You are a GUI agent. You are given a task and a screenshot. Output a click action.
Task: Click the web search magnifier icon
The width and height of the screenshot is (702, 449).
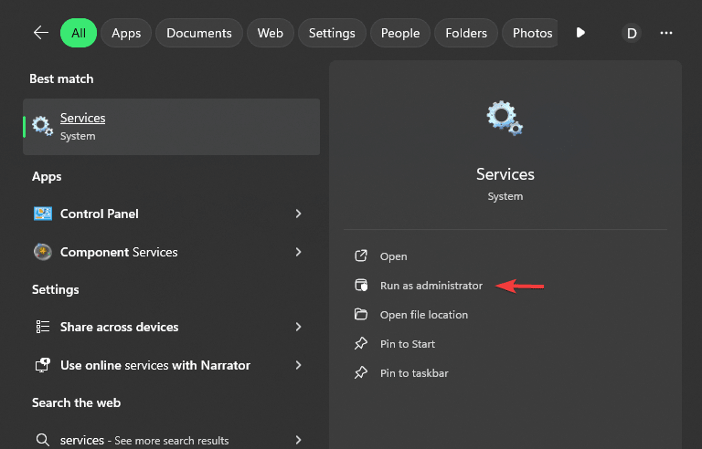point(43,440)
